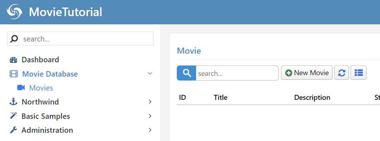The image size is (380, 141).
Task: Click the Movie grid title
Action: (x=189, y=51)
